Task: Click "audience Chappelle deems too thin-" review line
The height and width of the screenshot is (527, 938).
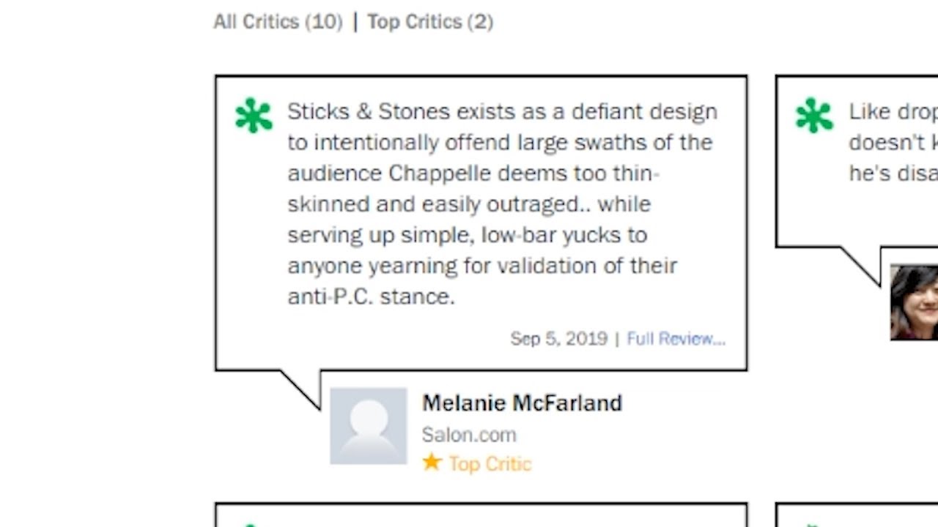Action: [x=473, y=173]
